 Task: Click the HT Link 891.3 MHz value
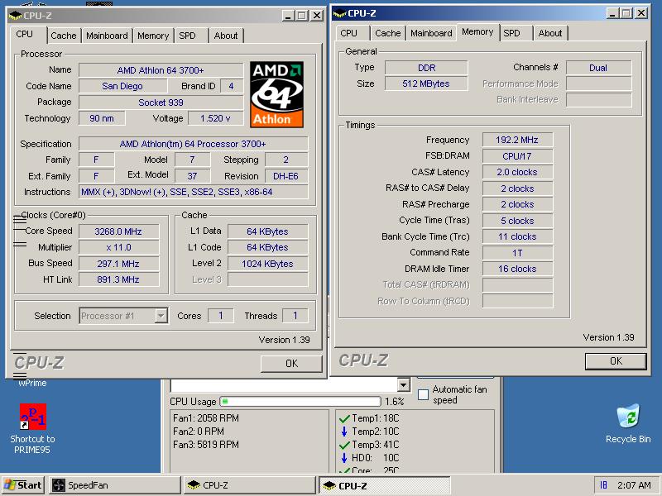click(x=118, y=279)
